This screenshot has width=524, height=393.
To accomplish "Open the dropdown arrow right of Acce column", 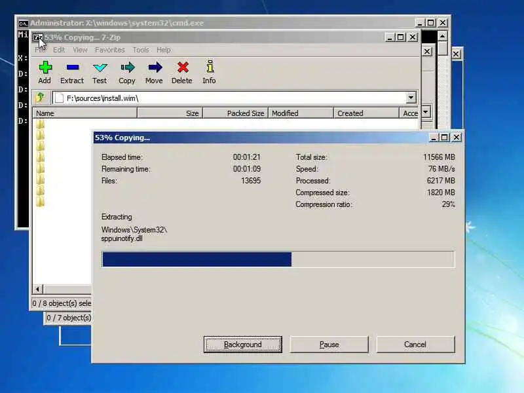I will pos(425,112).
